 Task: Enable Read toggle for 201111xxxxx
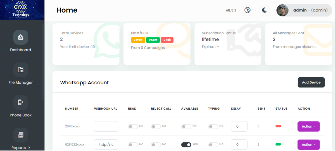[x=133, y=127]
